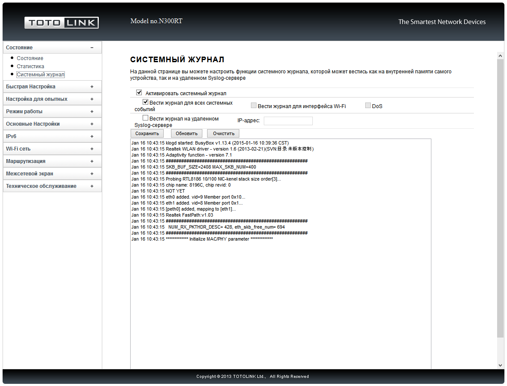
Task: Click the Copyright 2013 TOTOLINK footer text
Action: pos(252,376)
